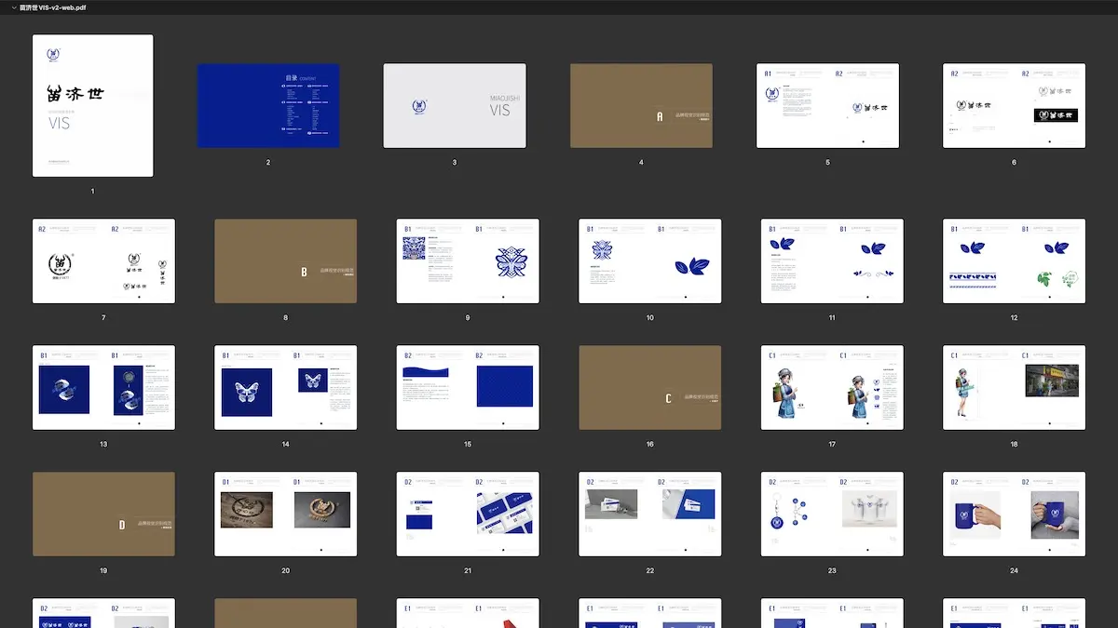Open the page 5 thumbnail
Screen dimensions: 1118x628
tap(827, 105)
